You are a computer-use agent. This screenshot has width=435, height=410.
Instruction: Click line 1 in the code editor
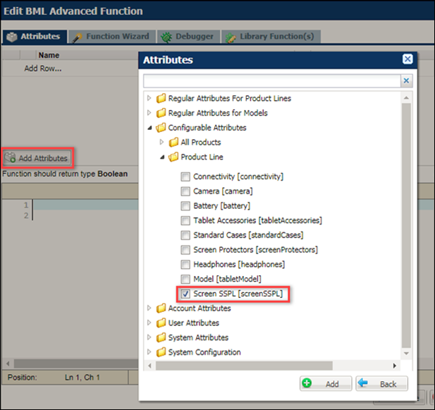[x=86, y=205]
